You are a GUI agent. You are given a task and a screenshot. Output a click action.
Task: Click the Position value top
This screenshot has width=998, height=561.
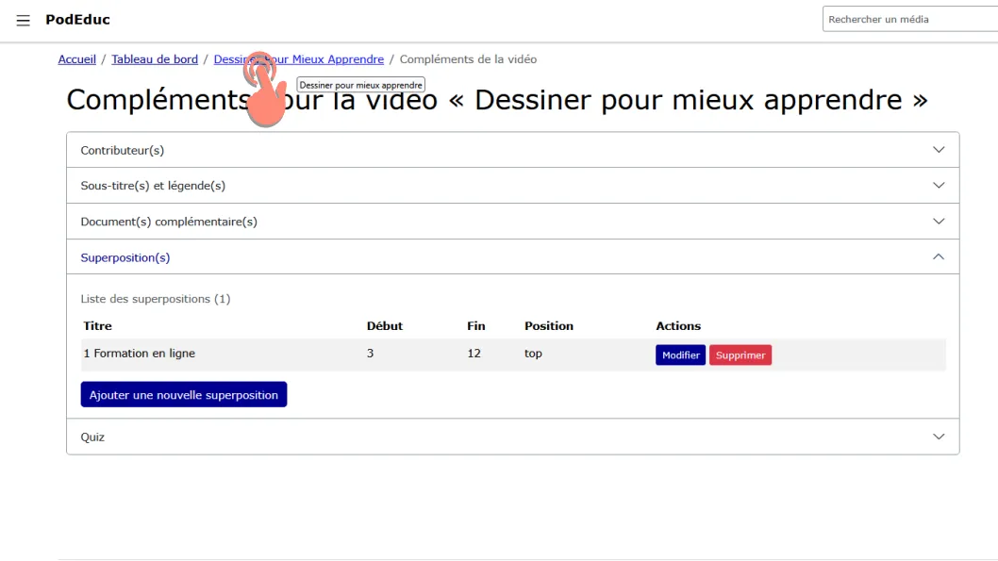(x=533, y=354)
